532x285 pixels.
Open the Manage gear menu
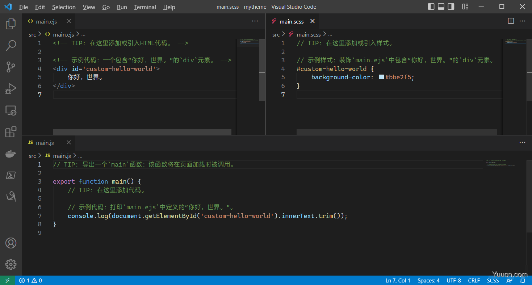(x=11, y=264)
